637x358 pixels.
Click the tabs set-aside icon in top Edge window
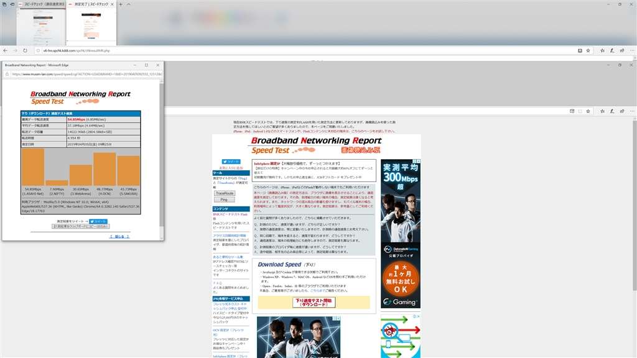4,4
